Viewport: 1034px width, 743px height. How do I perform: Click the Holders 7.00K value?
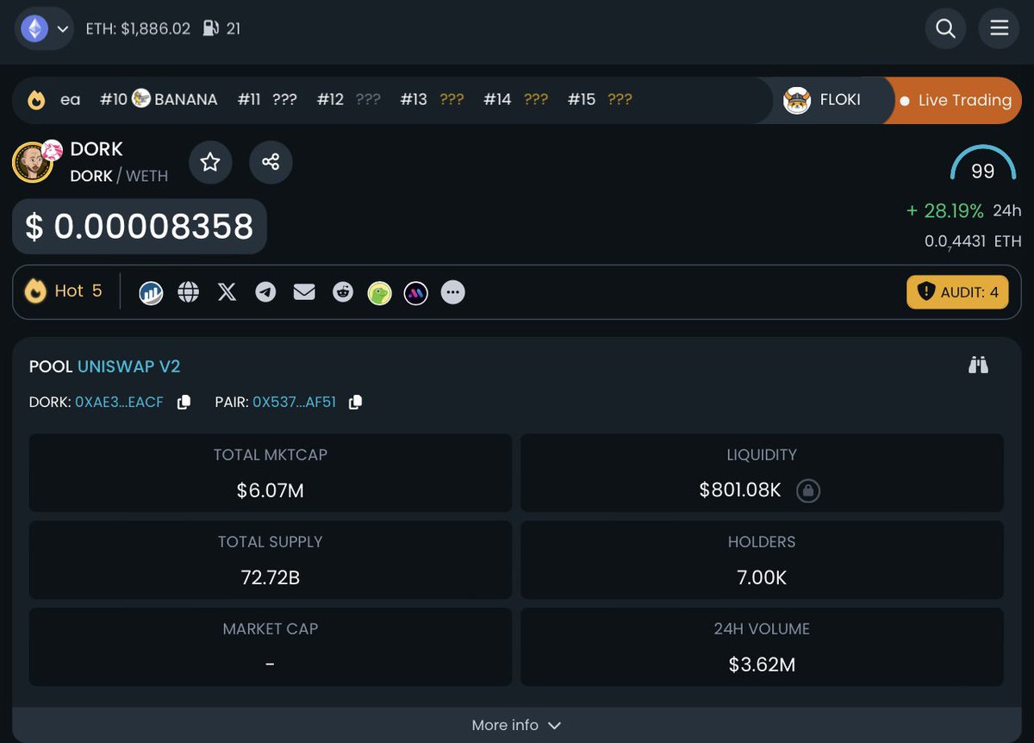coord(762,578)
